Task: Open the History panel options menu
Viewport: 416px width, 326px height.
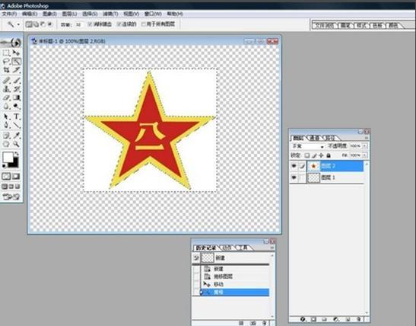Action: tap(272, 248)
